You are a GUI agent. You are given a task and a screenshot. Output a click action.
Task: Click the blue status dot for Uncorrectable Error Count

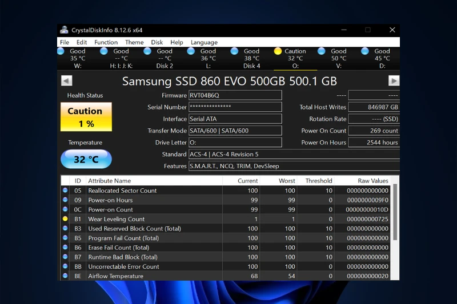[x=65, y=266]
